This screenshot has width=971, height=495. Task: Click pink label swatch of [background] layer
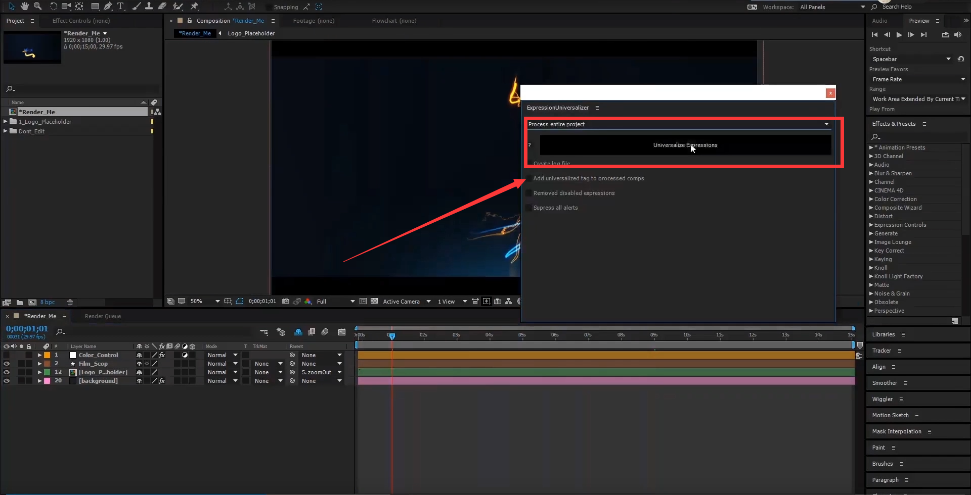pos(47,381)
